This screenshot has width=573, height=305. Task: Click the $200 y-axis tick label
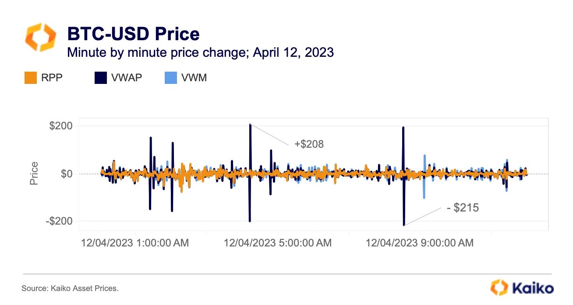(61, 126)
